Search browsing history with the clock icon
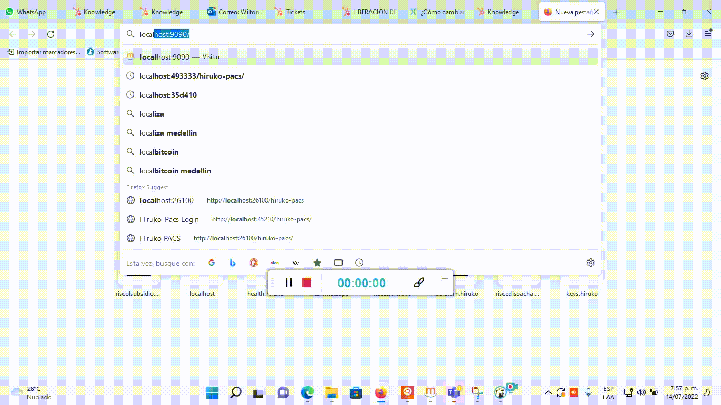 tap(359, 263)
